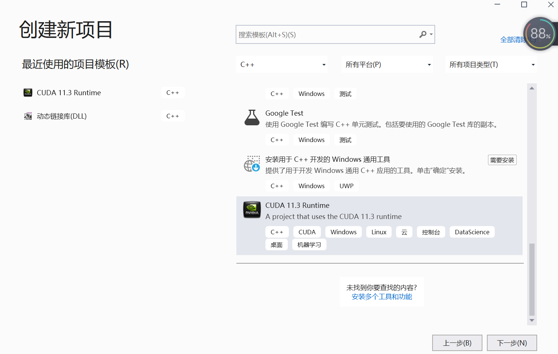558x354 pixels.
Task: Click the search magnifier icon
Action: tap(423, 34)
